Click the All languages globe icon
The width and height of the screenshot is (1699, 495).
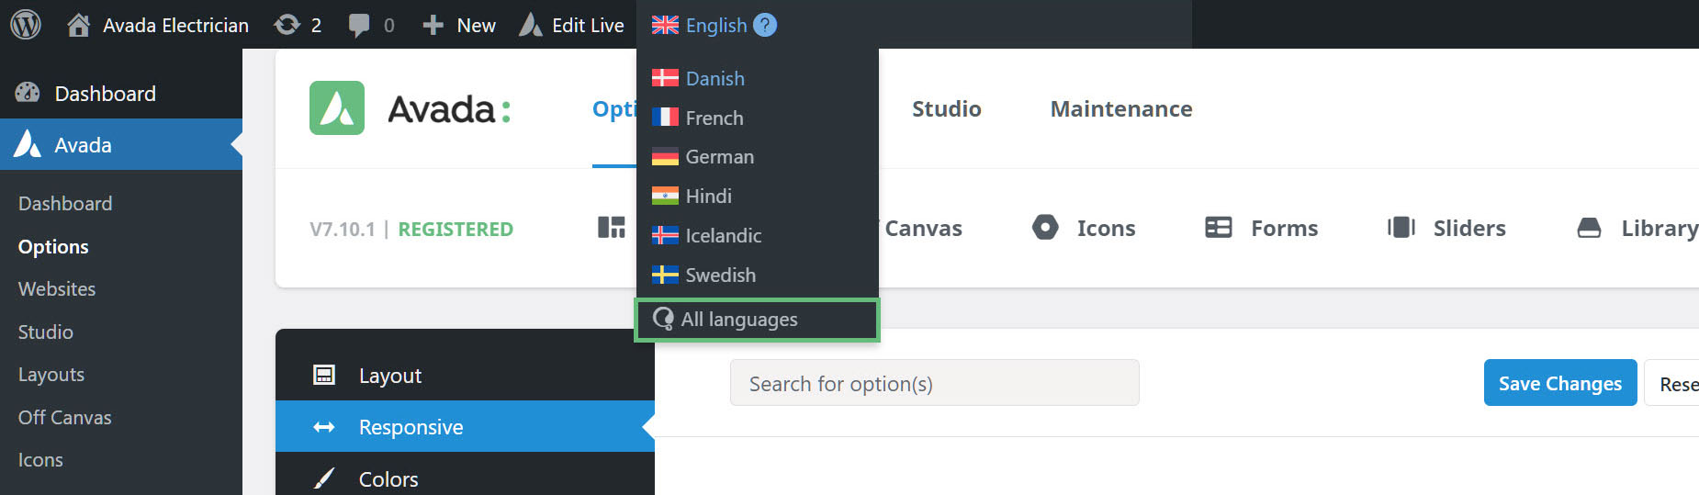(x=663, y=319)
